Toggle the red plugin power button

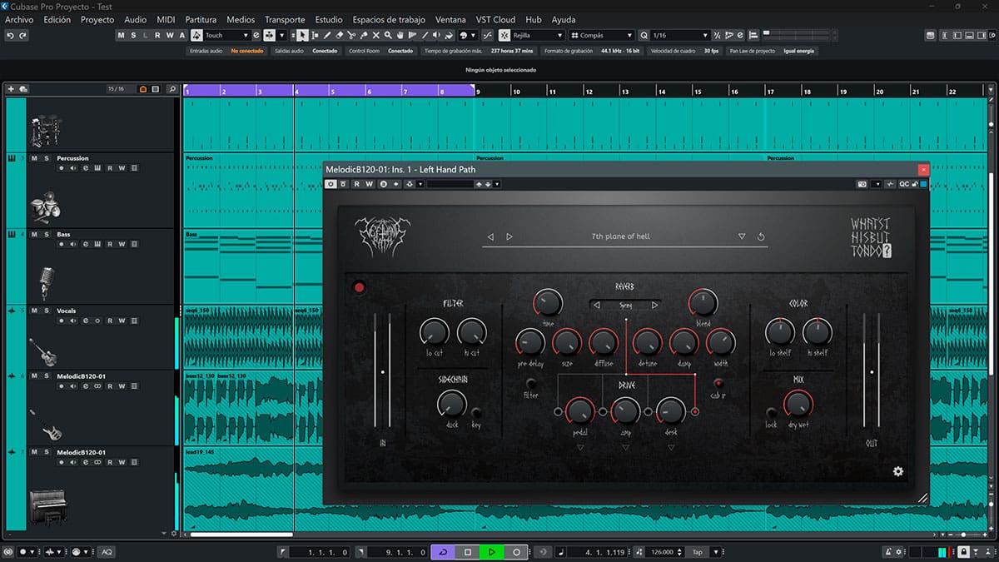pos(359,288)
